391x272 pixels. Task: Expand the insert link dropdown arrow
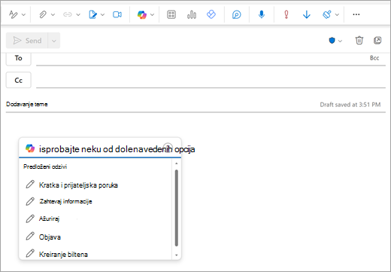[x=78, y=14]
